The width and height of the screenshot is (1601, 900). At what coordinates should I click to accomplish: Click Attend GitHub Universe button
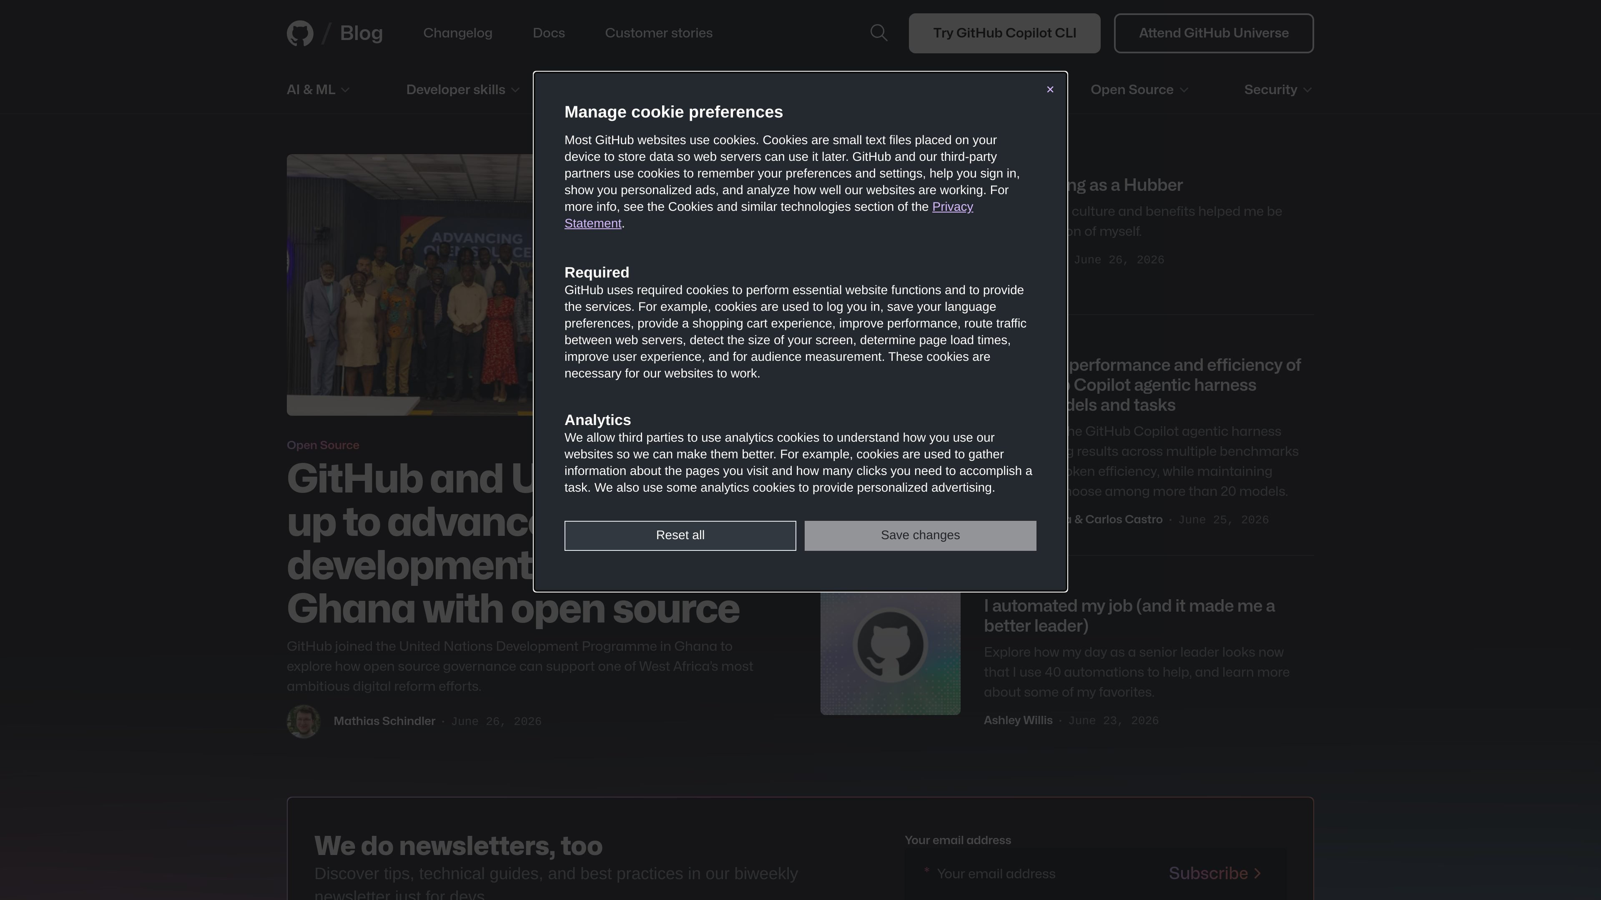point(1213,33)
